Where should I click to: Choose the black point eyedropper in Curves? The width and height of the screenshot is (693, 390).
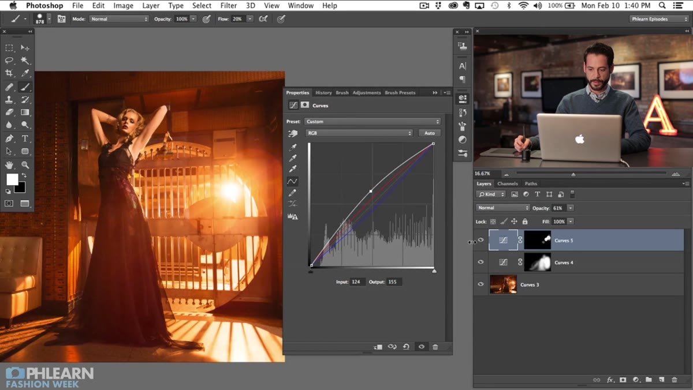(x=293, y=147)
